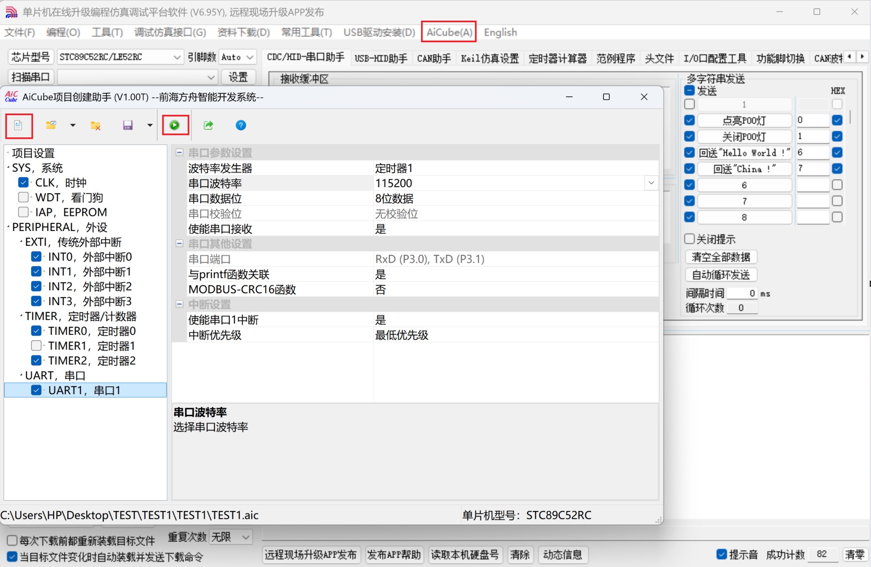871x567 pixels.
Task: Open the dropdown arrow beside open folder icon
Action: click(x=73, y=125)
